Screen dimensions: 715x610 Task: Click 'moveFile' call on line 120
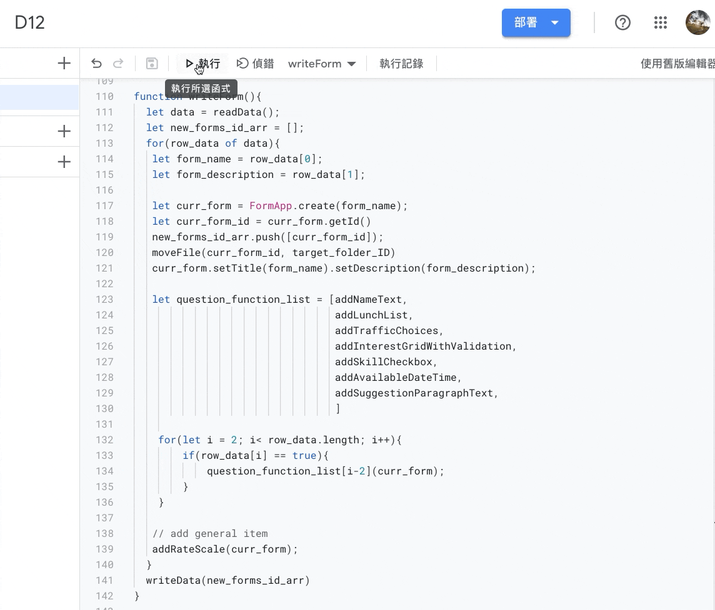176,252
